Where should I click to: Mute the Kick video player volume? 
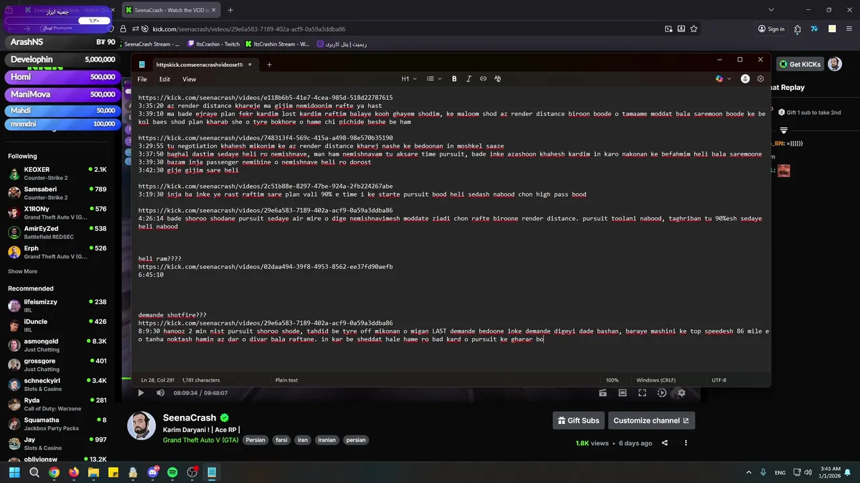coord(160,393)
